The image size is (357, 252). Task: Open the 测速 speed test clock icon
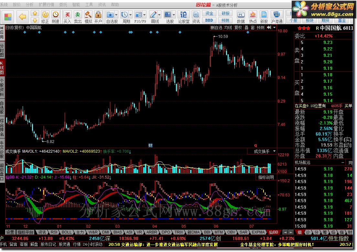click(x=55, y=17)
